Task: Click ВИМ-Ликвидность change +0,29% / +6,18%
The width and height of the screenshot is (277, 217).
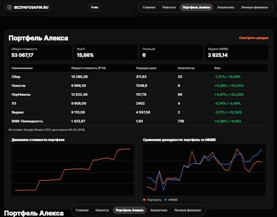Action: [228, 121]
